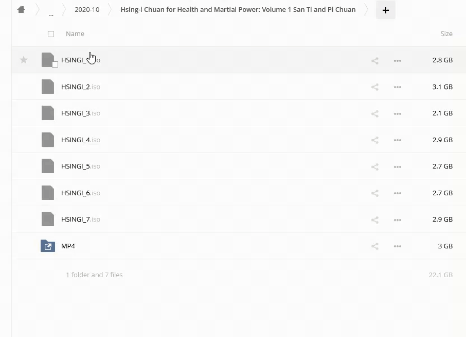466x337 pixels.
Task: Favorite HSINGI_1 with the star icon
Action: point(24,60)
